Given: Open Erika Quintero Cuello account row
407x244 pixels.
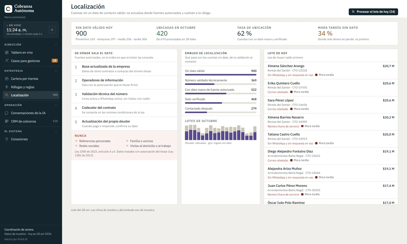Looking at the screenshot, I should pyautogui.click(x=331, y=88).
